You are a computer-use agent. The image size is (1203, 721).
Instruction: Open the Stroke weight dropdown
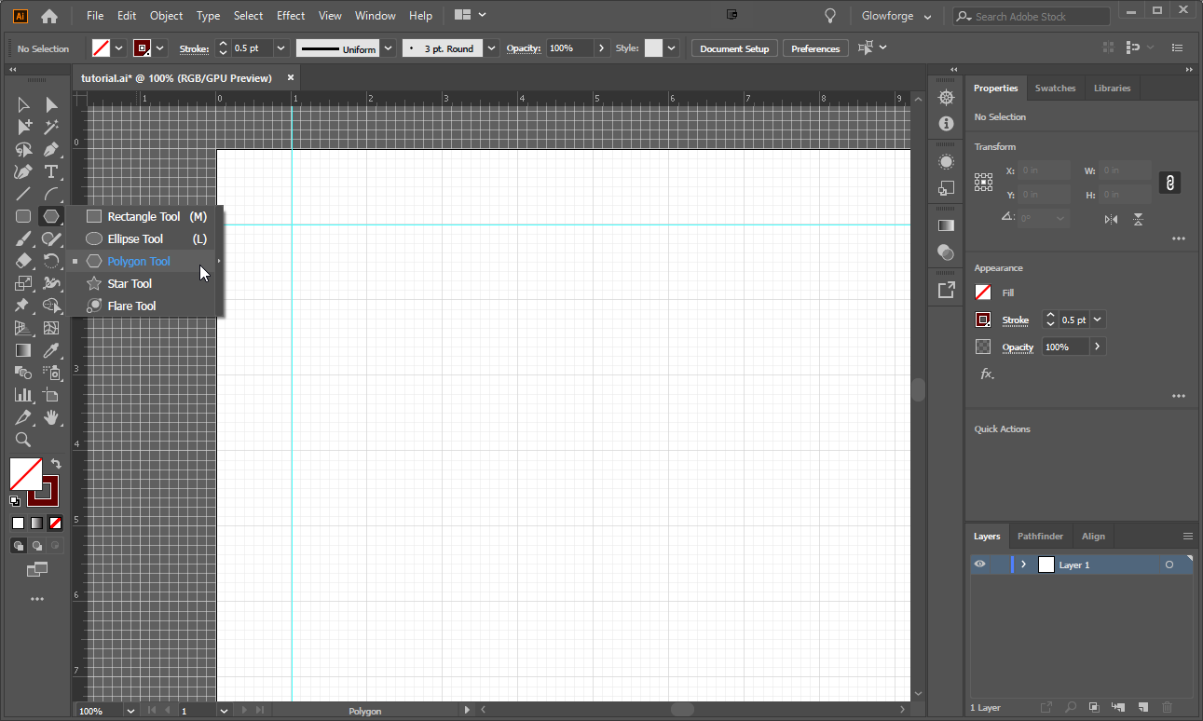point(280,48)
